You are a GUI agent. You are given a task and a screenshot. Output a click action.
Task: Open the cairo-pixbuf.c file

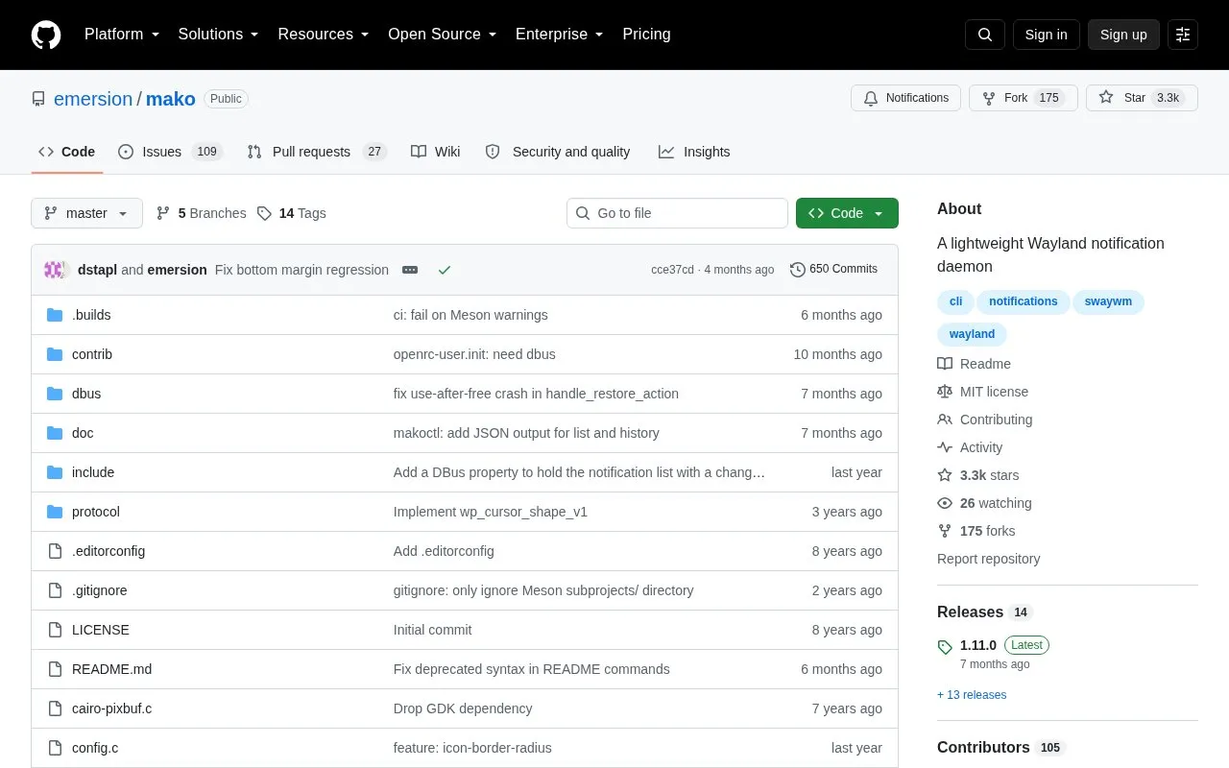111,708
